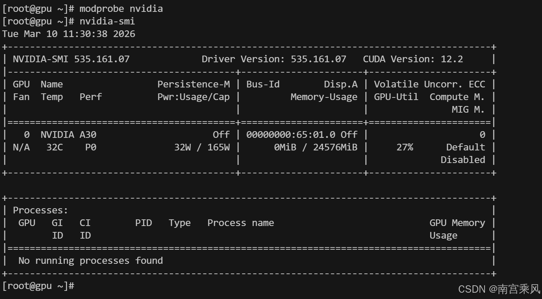
Task: Click the 'Pwr:Usage/Cap' column header
Action: 193,97
